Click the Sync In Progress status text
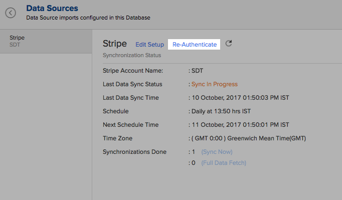 point(215,84)
